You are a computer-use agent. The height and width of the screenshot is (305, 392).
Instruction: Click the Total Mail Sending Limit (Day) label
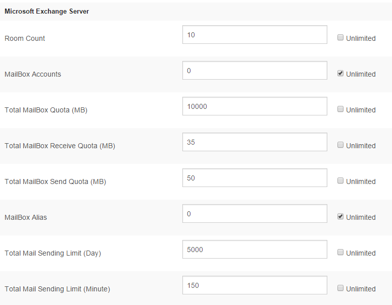pos(53,253)
